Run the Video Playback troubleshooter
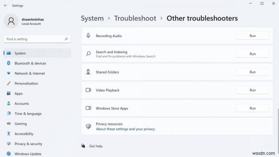The width and height of the screenshot is (279, 157). click(252, 90)
